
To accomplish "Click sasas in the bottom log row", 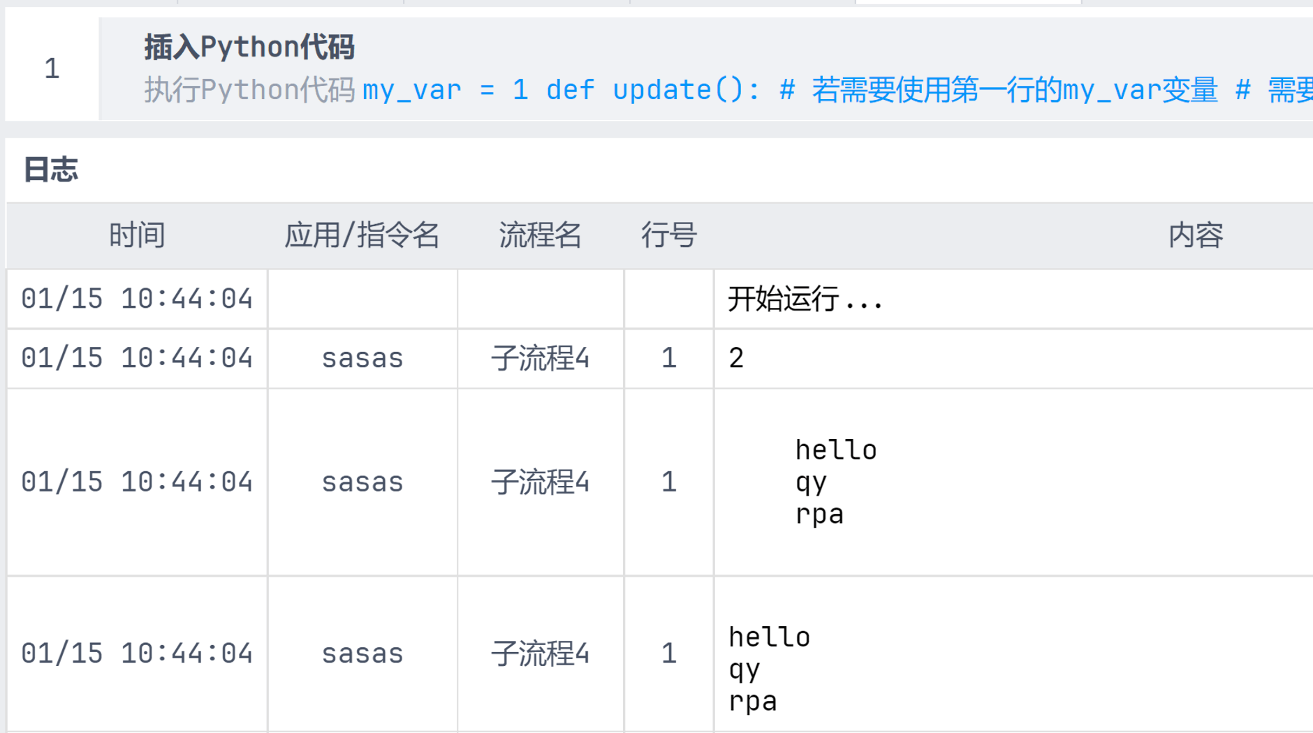I will pyautogui.click(x=362, y=654).
